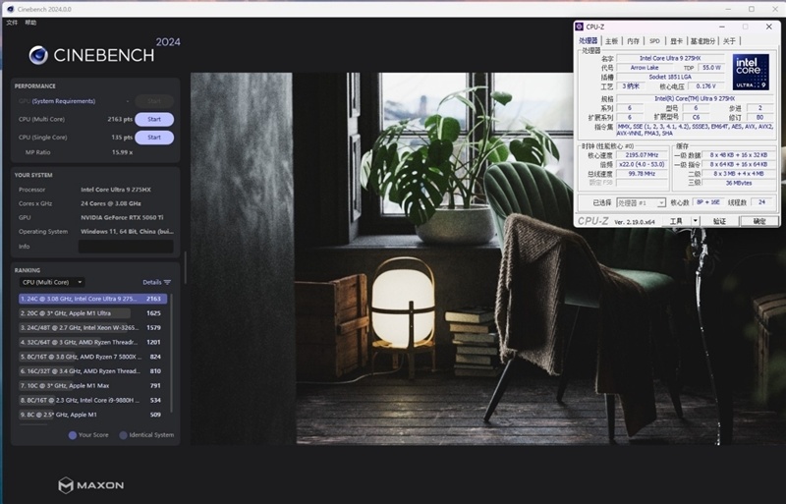Screen dimensions: 786x504
Task: Click the L2 cache 8 x 3 MB + 4 x 4 MB field
Action: (x=739, y=174)
